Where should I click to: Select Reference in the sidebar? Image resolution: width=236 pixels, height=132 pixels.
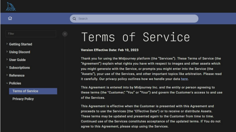coord(17,75)
